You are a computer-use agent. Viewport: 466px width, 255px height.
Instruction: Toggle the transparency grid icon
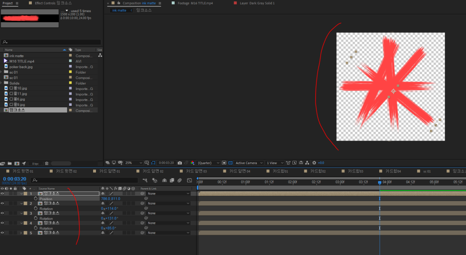(230, 163)
